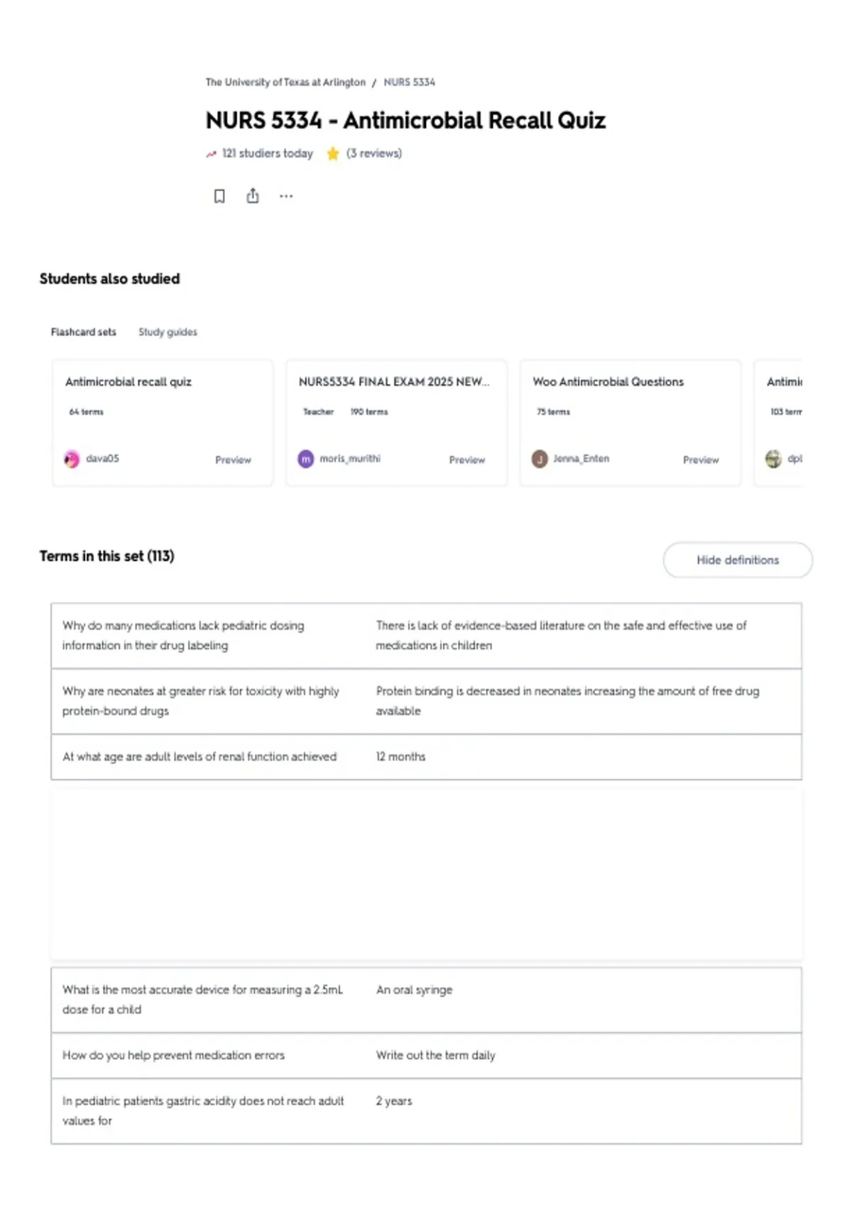Open The University of Texas at Arlington link

[x=285, y=82]
